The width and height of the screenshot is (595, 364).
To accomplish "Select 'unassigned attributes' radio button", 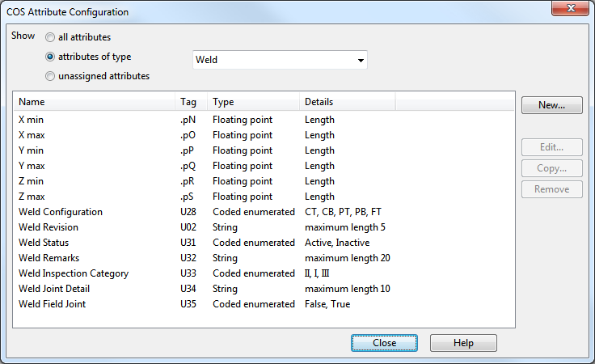I will tap(51, 76).
